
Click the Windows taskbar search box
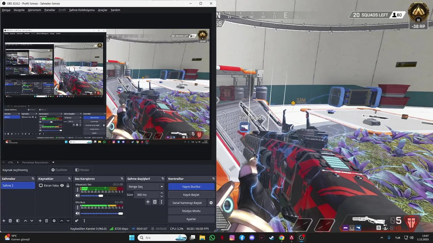162,238
